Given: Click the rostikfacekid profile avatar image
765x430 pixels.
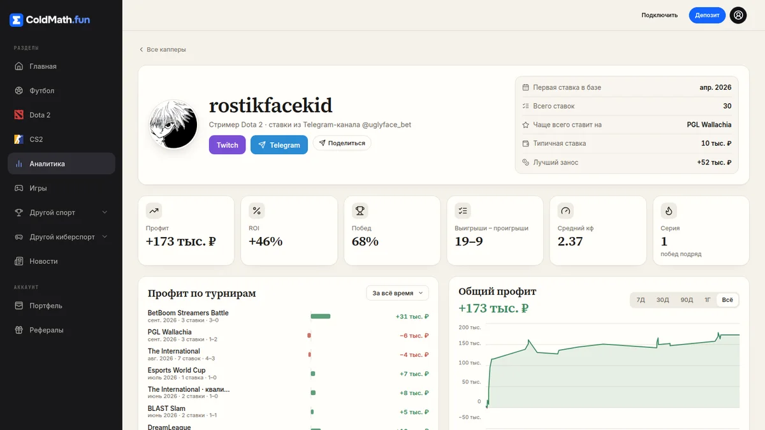Looking at the screenshot, I should (173, 125).
